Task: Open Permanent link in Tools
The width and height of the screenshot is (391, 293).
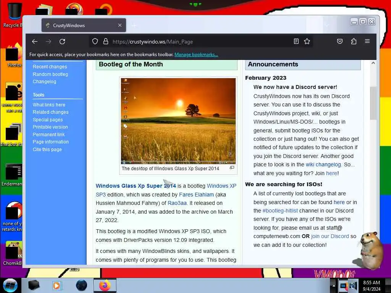Action: [48, 135]
